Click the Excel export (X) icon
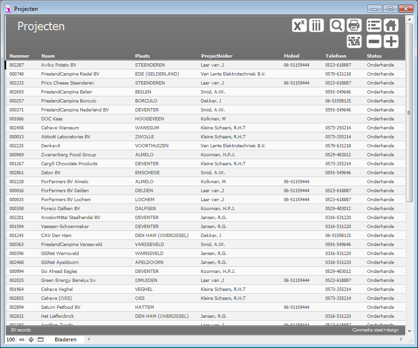The width and height of the screenshot is (418, 348). tap(299, 25)
